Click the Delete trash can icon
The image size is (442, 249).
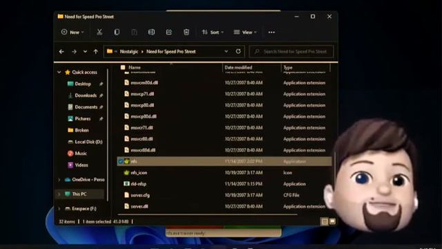point(186,33)
